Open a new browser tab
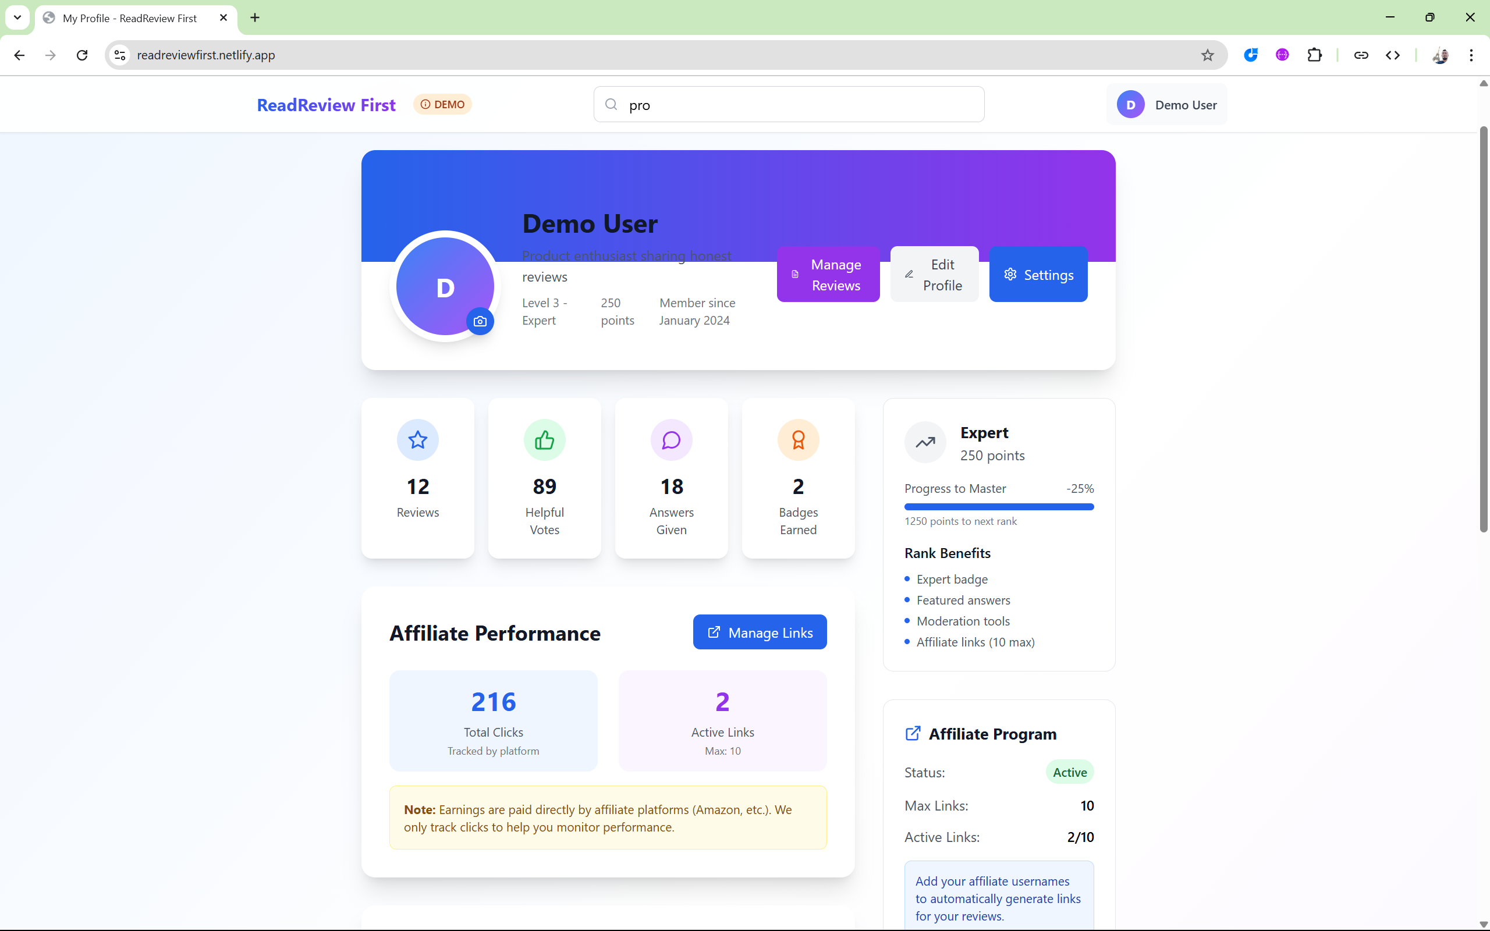This screenshot has height=931, width=1490. 255,18
